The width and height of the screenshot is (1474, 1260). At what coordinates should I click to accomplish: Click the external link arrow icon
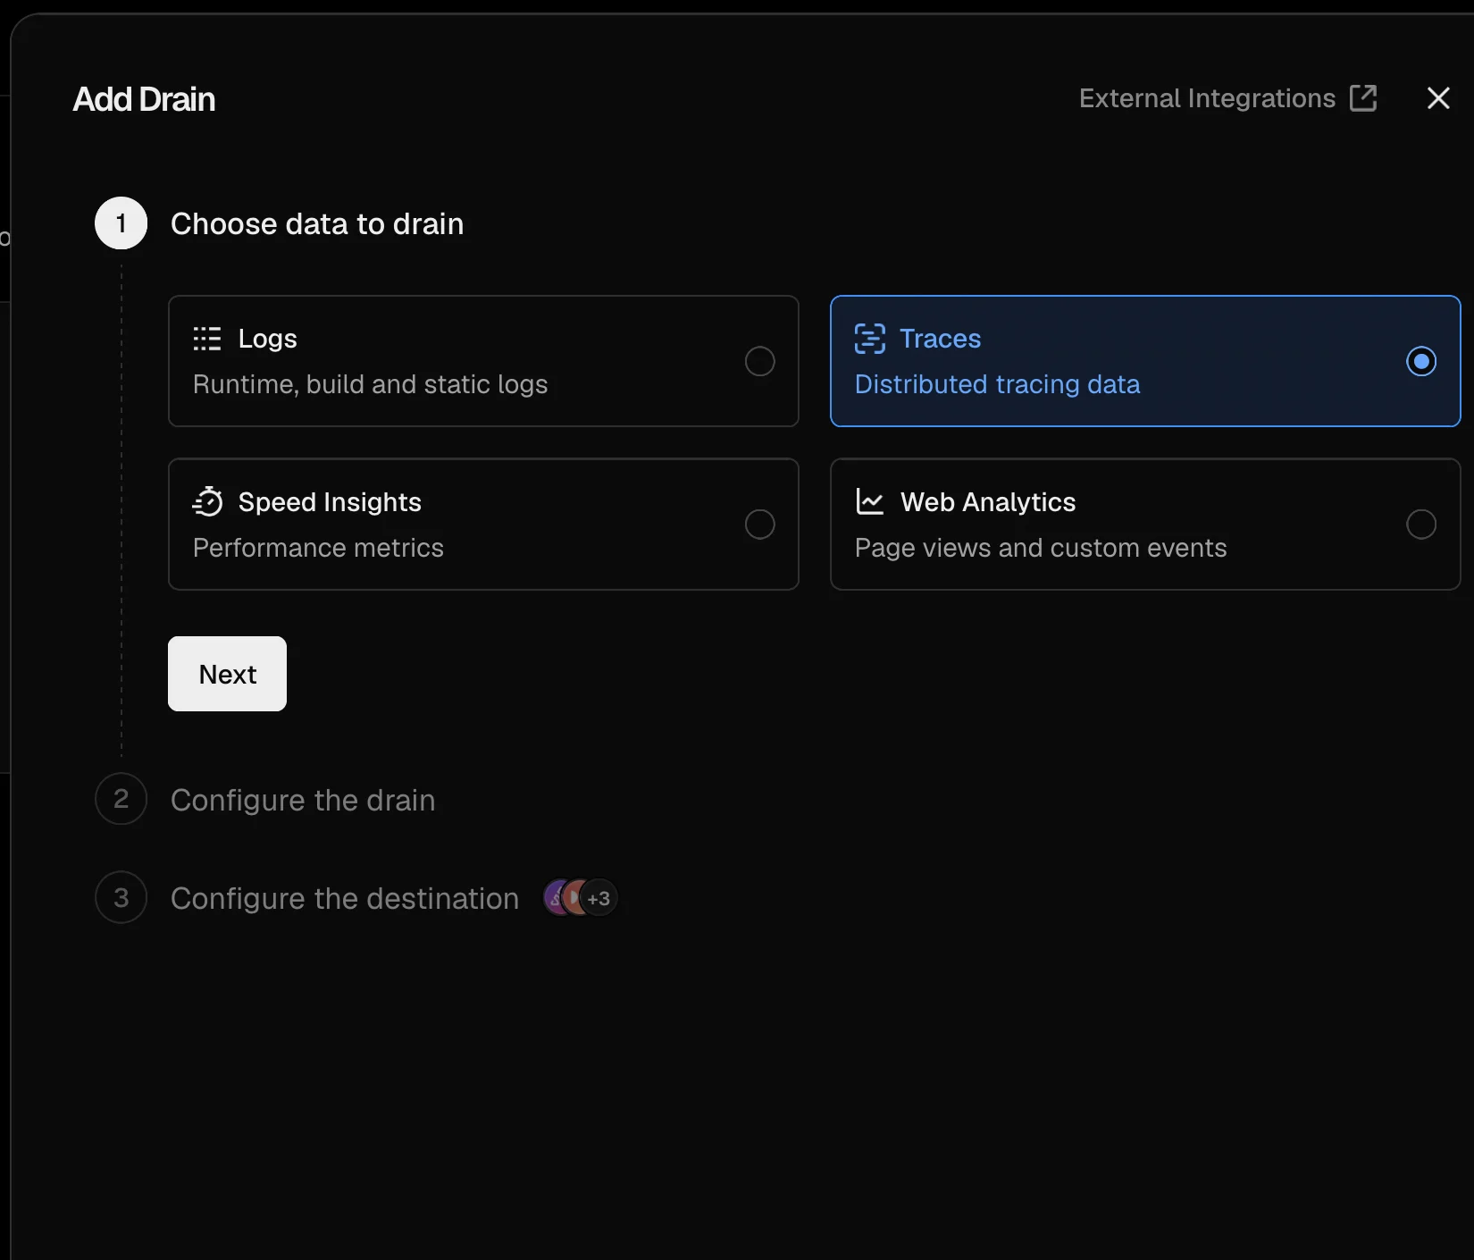coord(1363,98)
